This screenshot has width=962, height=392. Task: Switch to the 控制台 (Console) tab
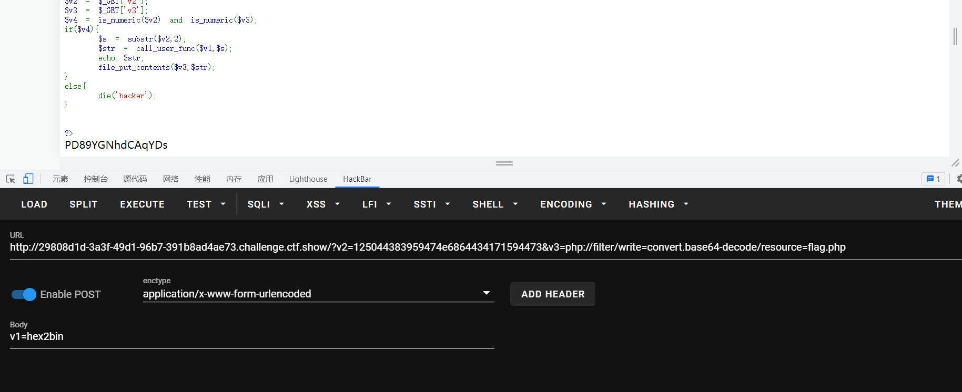pos(96,179)
